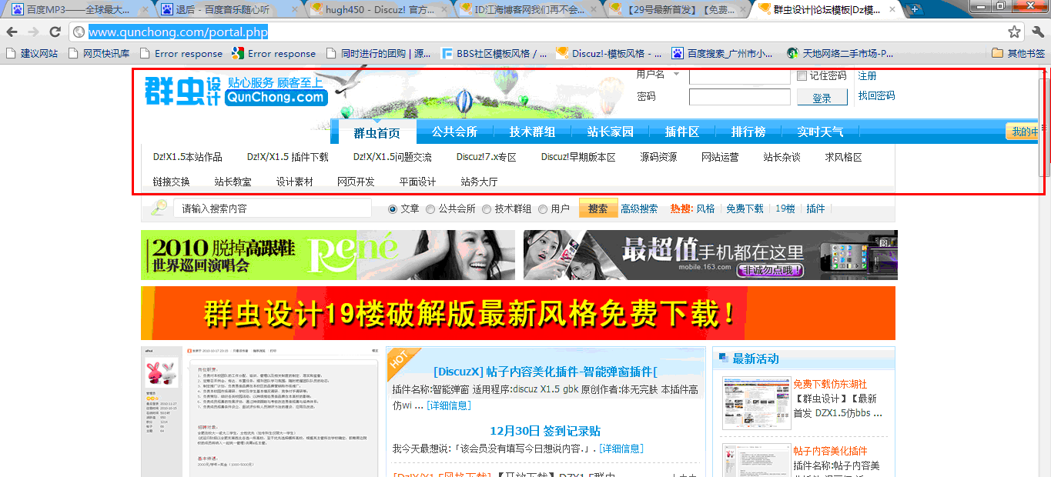Open 群虫首页 navigation tab
The height and width of the screenshot is (477, 1051).
click(377, 132)
